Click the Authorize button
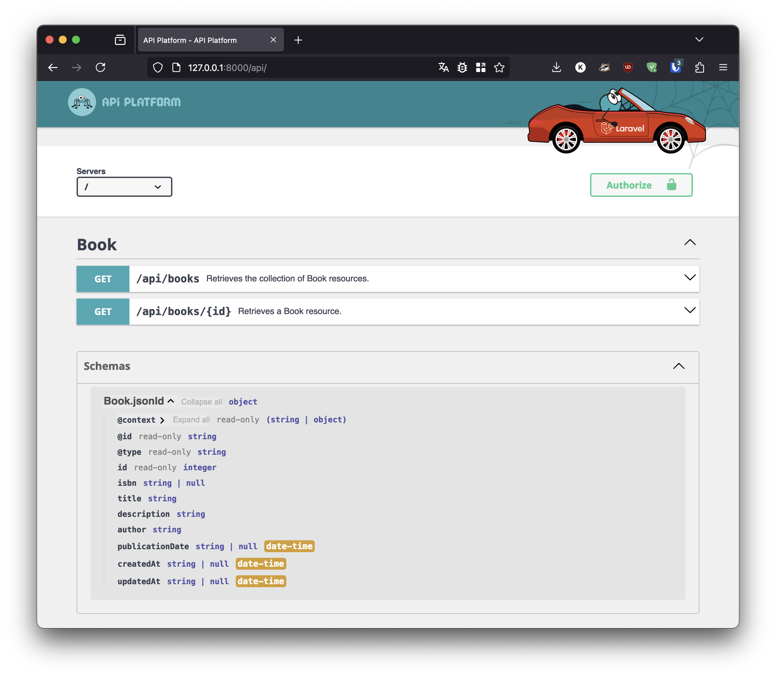Screen dimensions: 776x677 (x=641, y=184)
